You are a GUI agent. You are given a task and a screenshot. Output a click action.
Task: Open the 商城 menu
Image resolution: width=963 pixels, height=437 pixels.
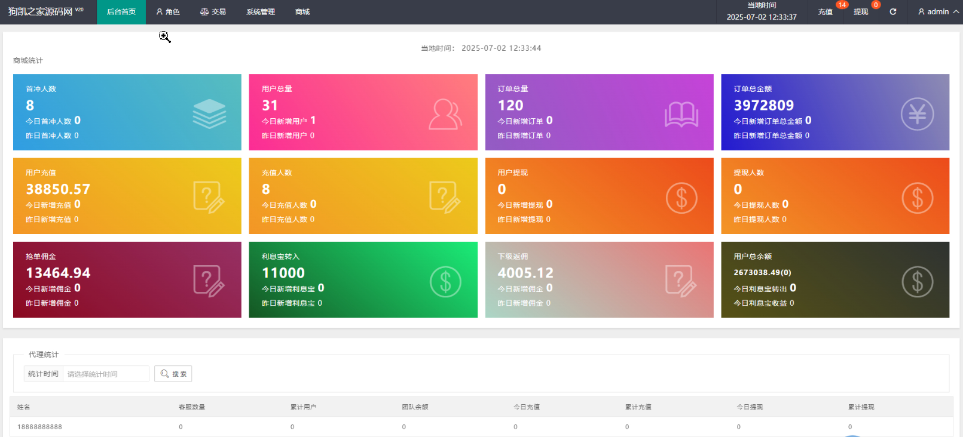[x=302, y=12]
